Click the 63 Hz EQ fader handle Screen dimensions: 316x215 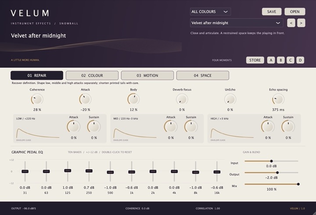click(47, 171)
